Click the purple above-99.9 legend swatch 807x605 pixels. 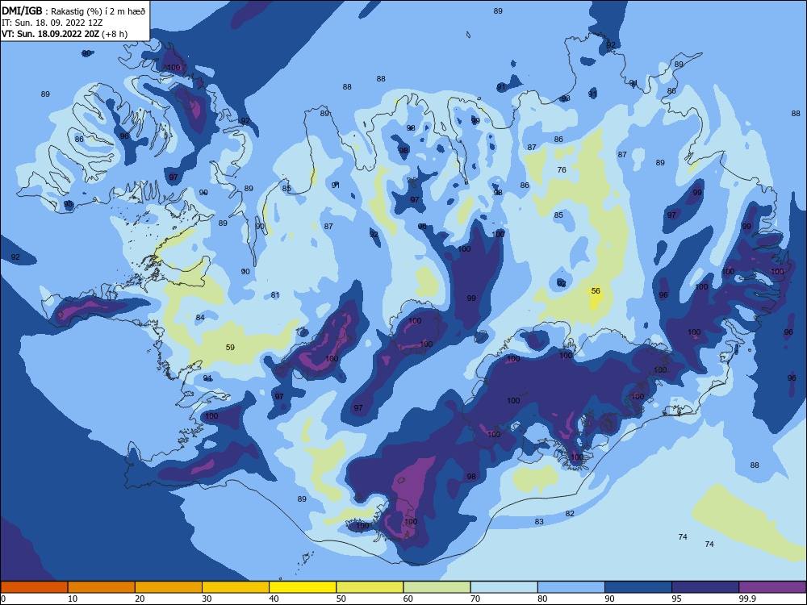click(x=772, y=587)
